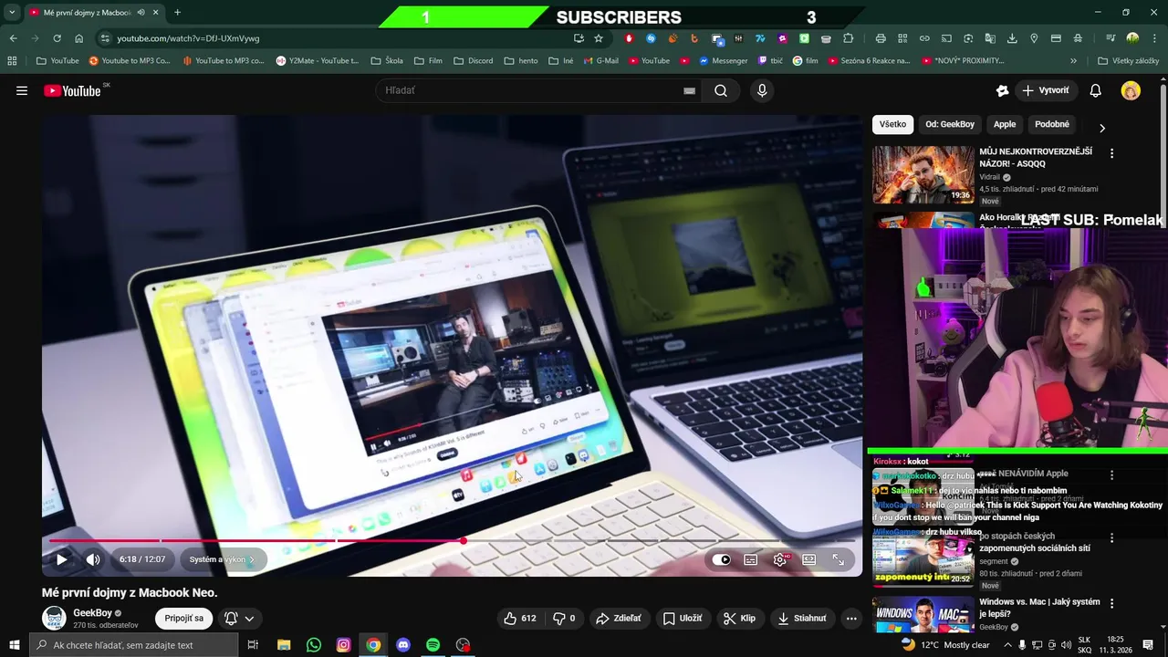Expand the notification bell dropdown for GeekBoy
The height and width of the screenshot is (657, 1168).
click(239, 618)
